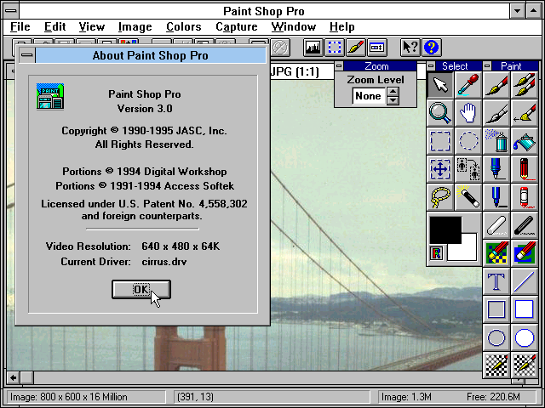Viewport: 545px width, 408px height.
Task: Select the Text tool
Action: 496,281
